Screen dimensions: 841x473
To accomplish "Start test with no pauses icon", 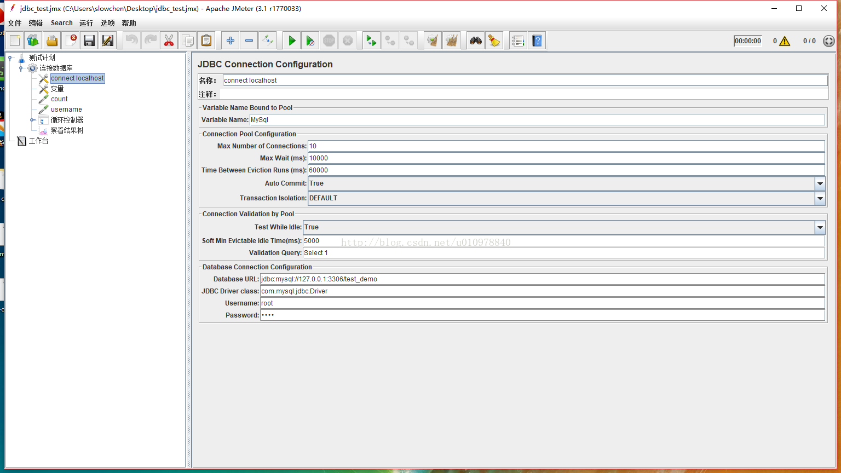I will 310,41.
